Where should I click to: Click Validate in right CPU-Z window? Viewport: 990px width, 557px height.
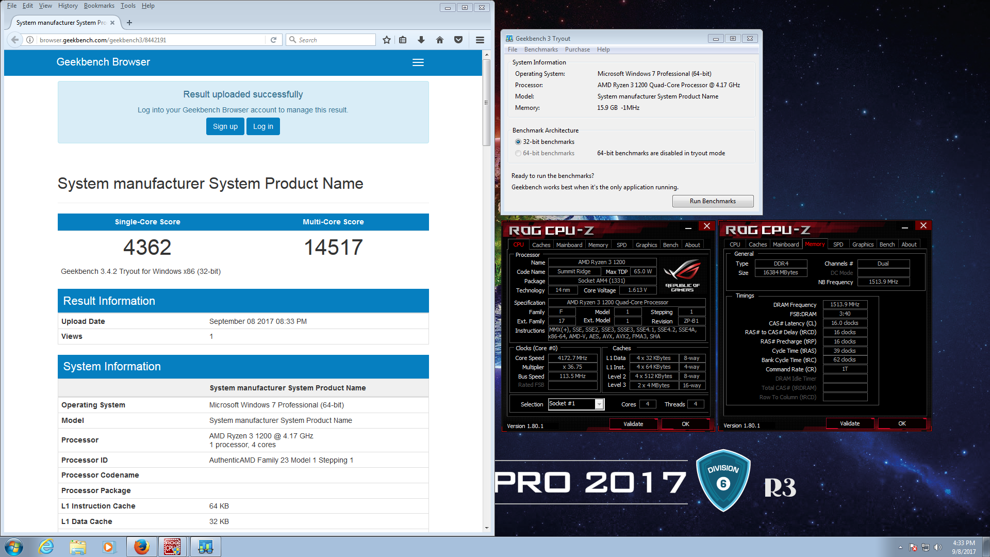tap(850, 423)
